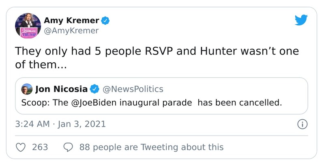Open the Amy Kremer display name
Image resolution: width=324 pixels, height=165 pixels.
(71, 20)
